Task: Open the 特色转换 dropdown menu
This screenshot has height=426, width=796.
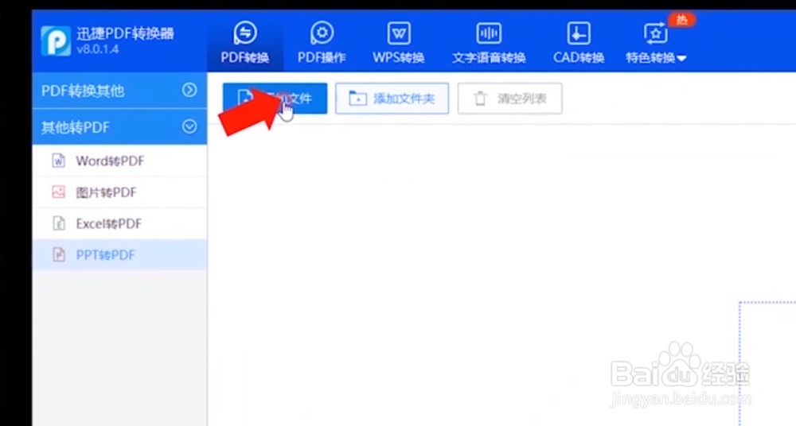Action: 656,43
